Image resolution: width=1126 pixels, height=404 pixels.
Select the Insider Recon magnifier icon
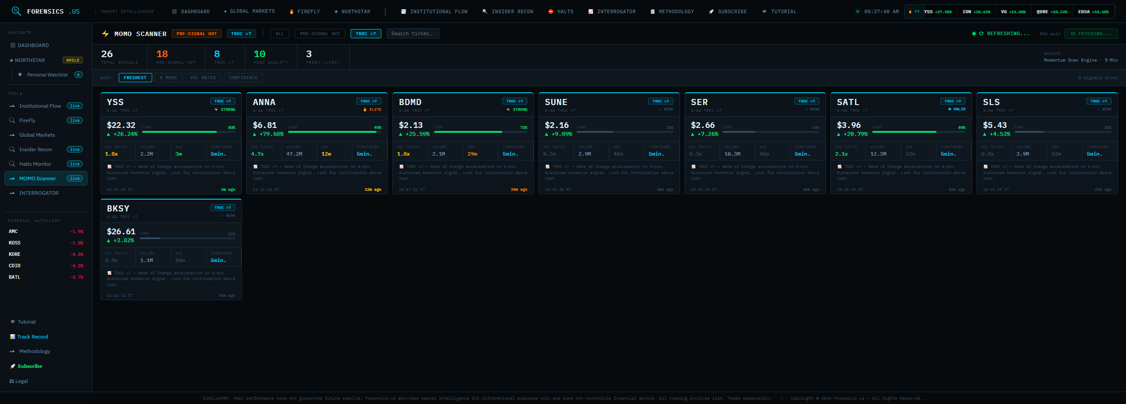click(x=12, y=149)
